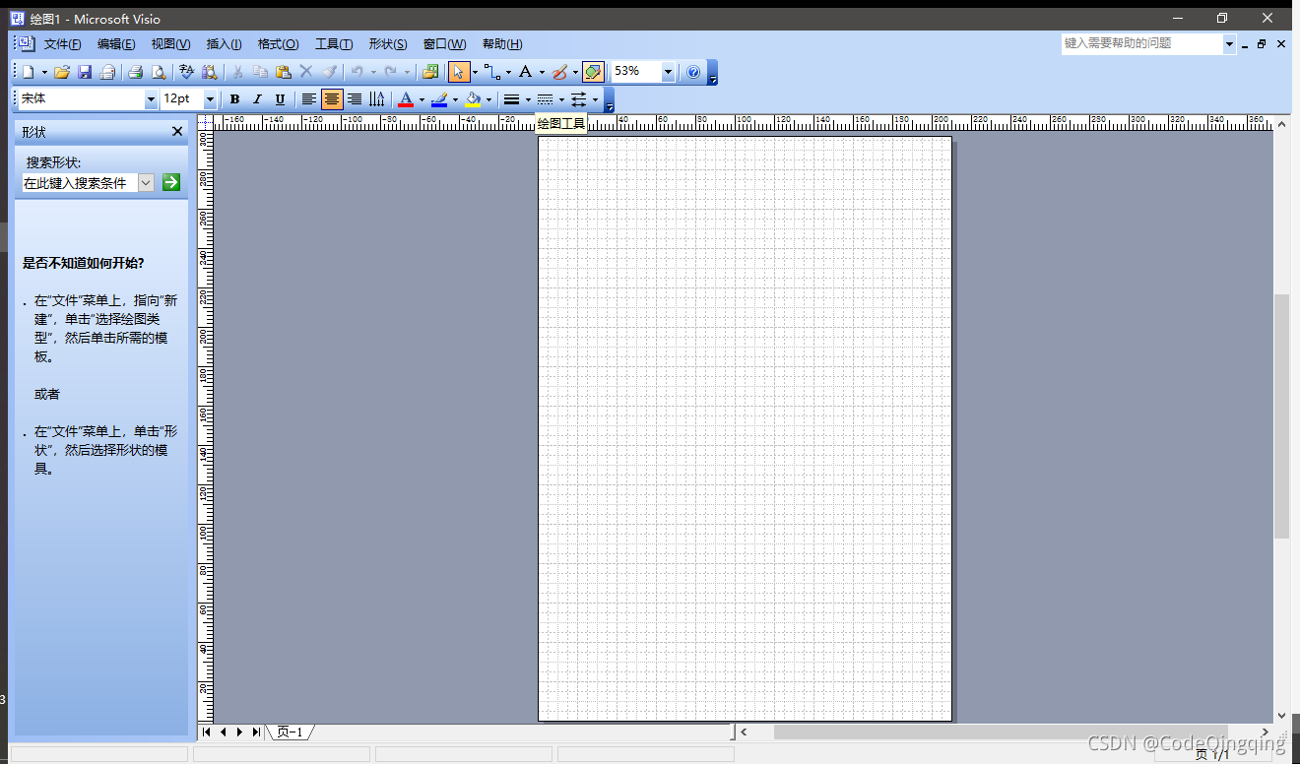Toggle Underline formatting
1300x764 pixels.
coord(280,99)
